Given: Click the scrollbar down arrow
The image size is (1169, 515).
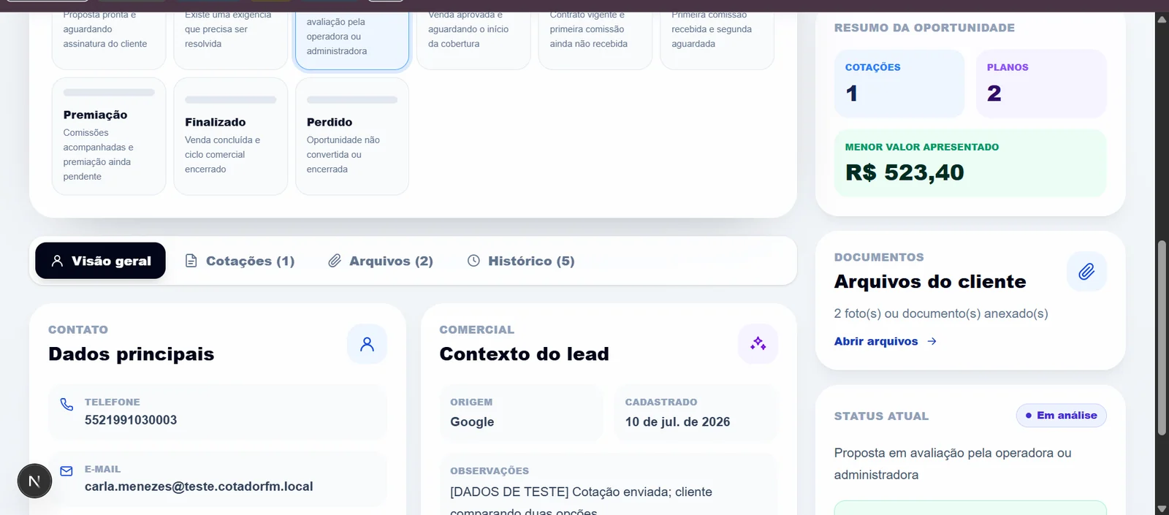Looking at the screenshot, I should click(1162, 508).
